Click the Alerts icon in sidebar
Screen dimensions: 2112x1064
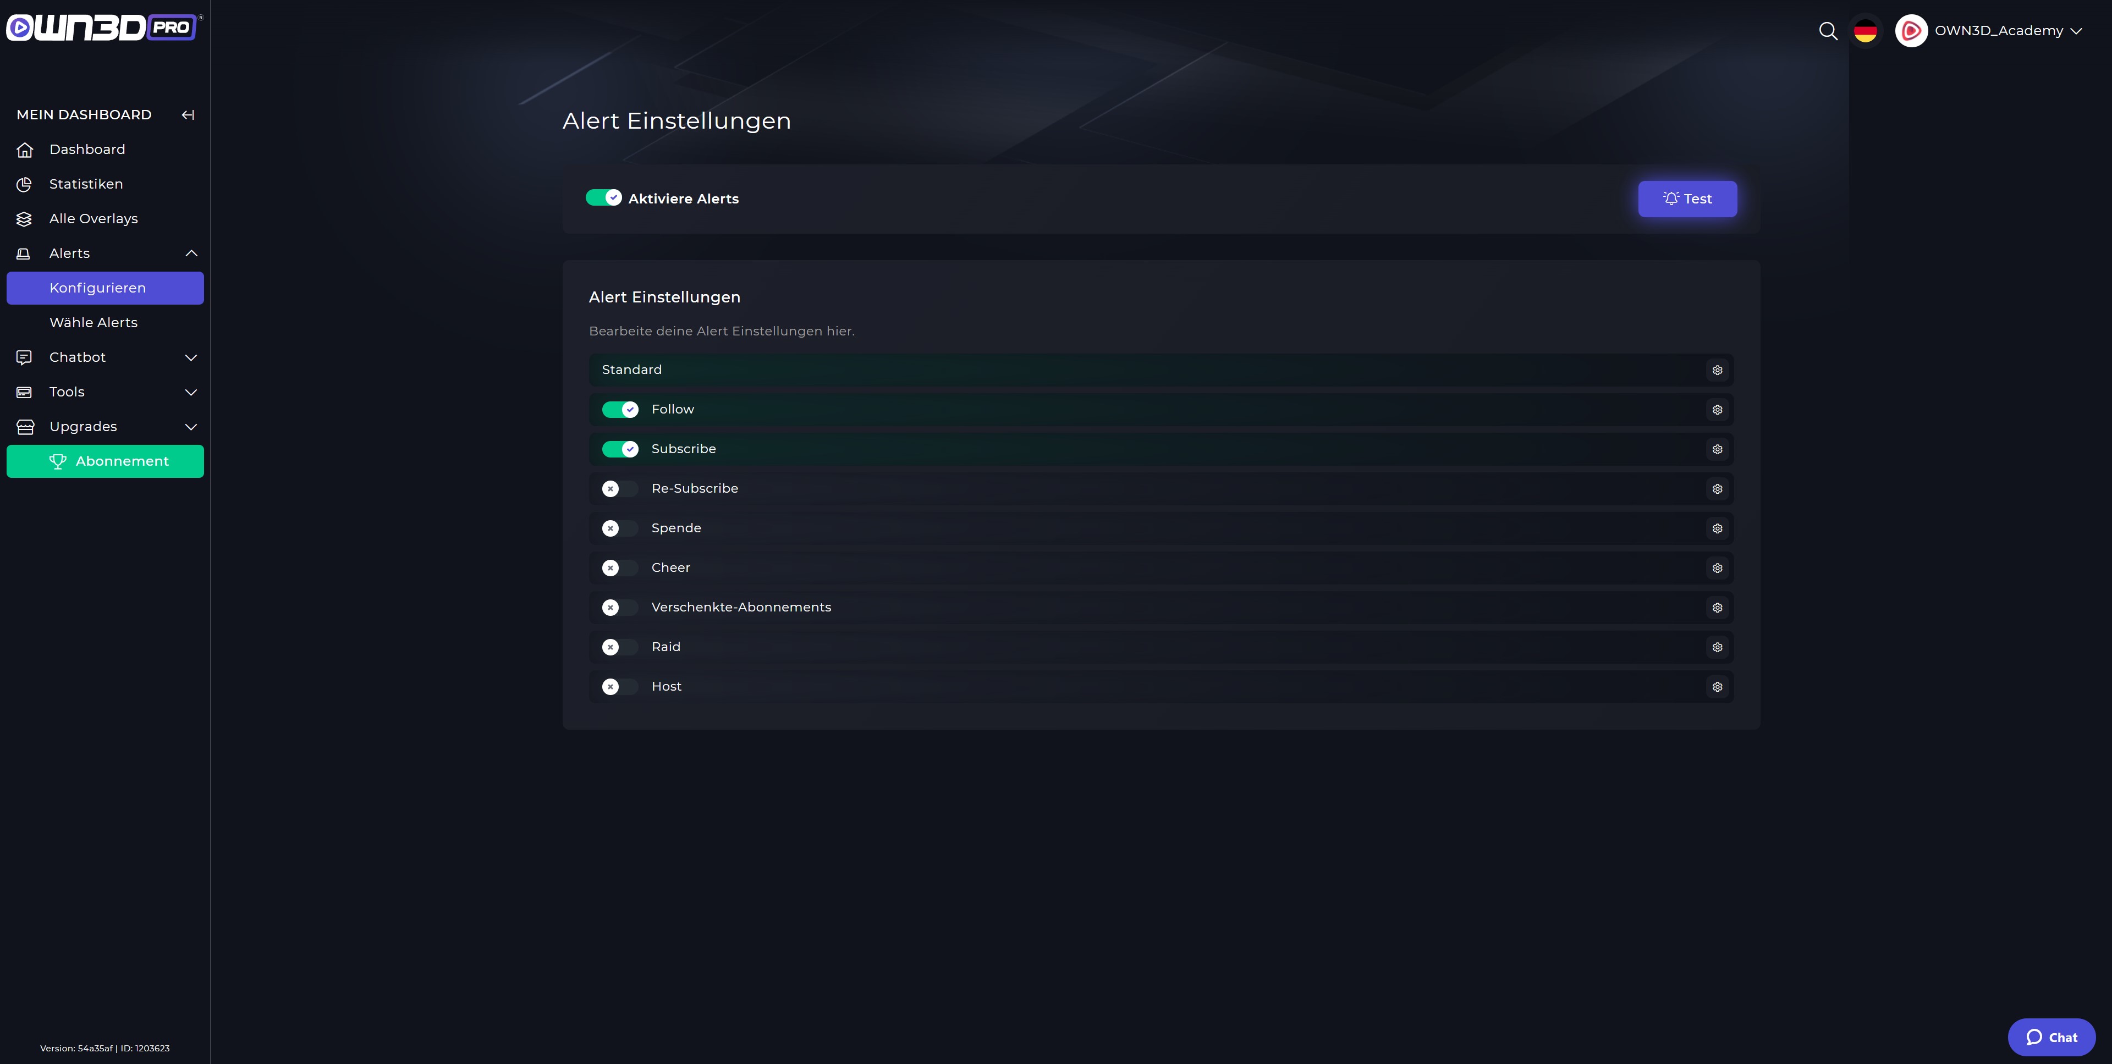click(23, 254)
